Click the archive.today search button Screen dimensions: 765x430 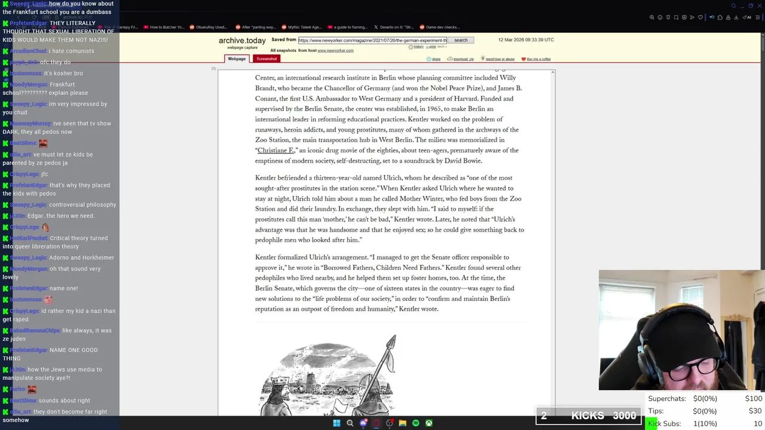[461, 40]
